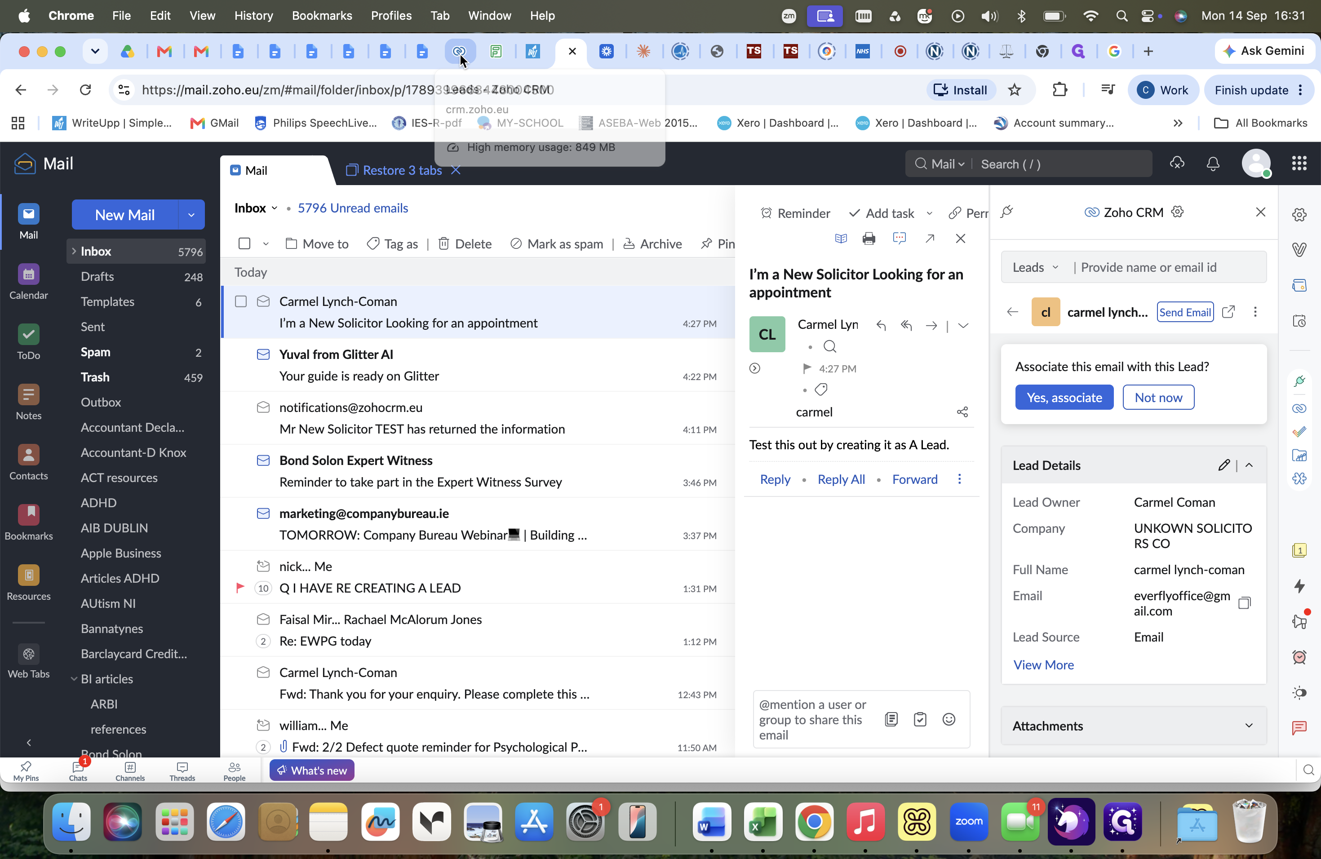Image resolution: width=1321 pixels, height=859 pixels.
Task: Expand the Inbox folder arrow
Action: point(73,251)
